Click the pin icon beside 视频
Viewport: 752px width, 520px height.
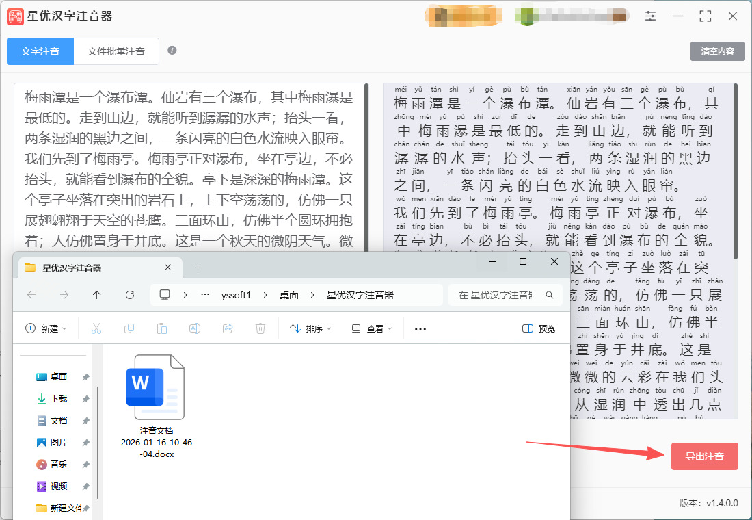pos(86,486)
